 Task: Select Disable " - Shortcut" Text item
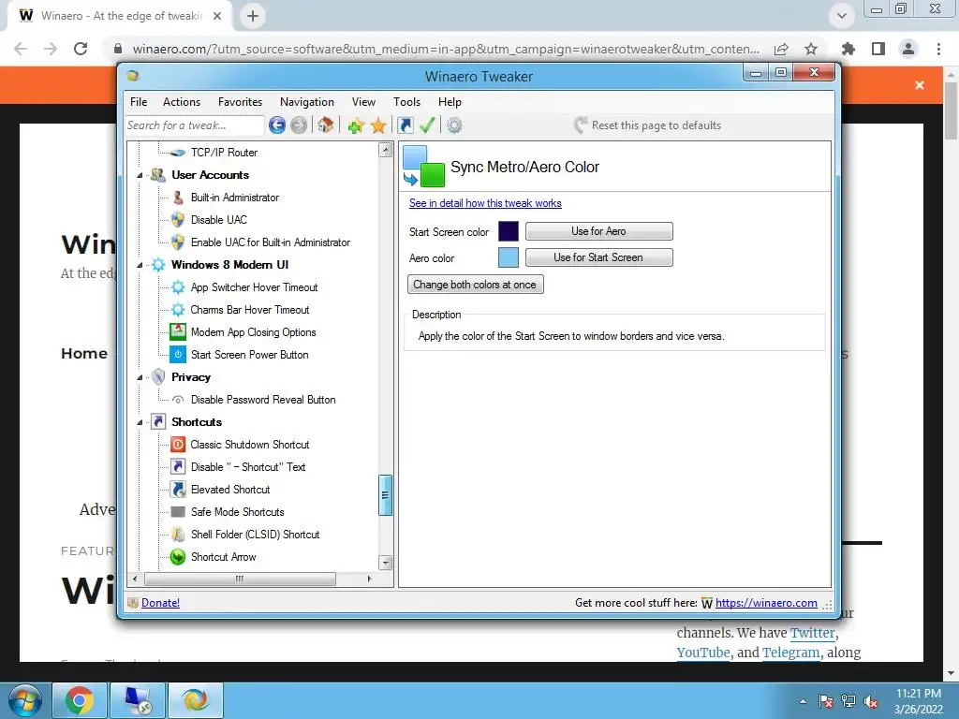tap(247, 467)
